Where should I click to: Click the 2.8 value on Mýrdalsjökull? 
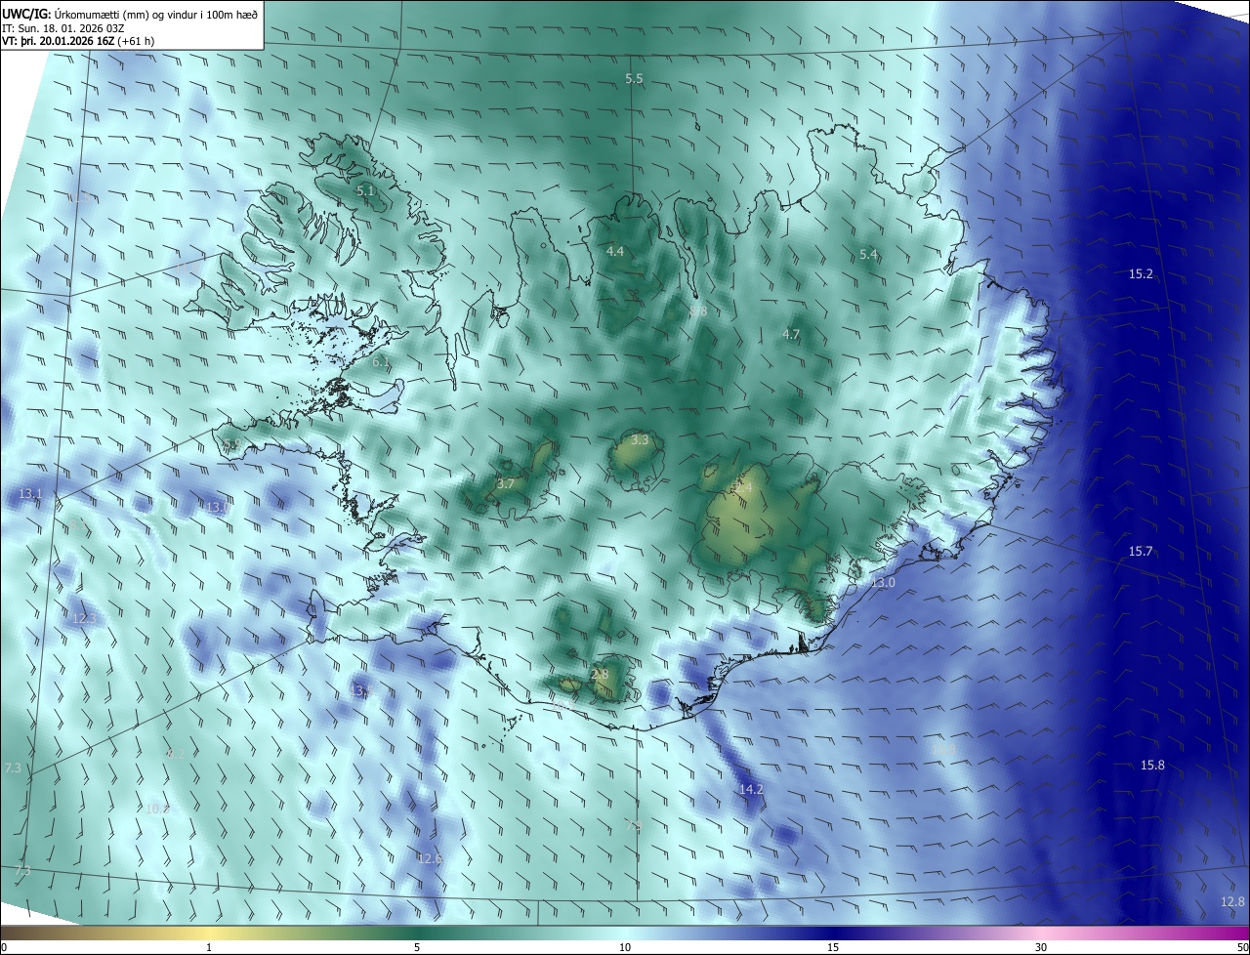(x=600, y=674)
